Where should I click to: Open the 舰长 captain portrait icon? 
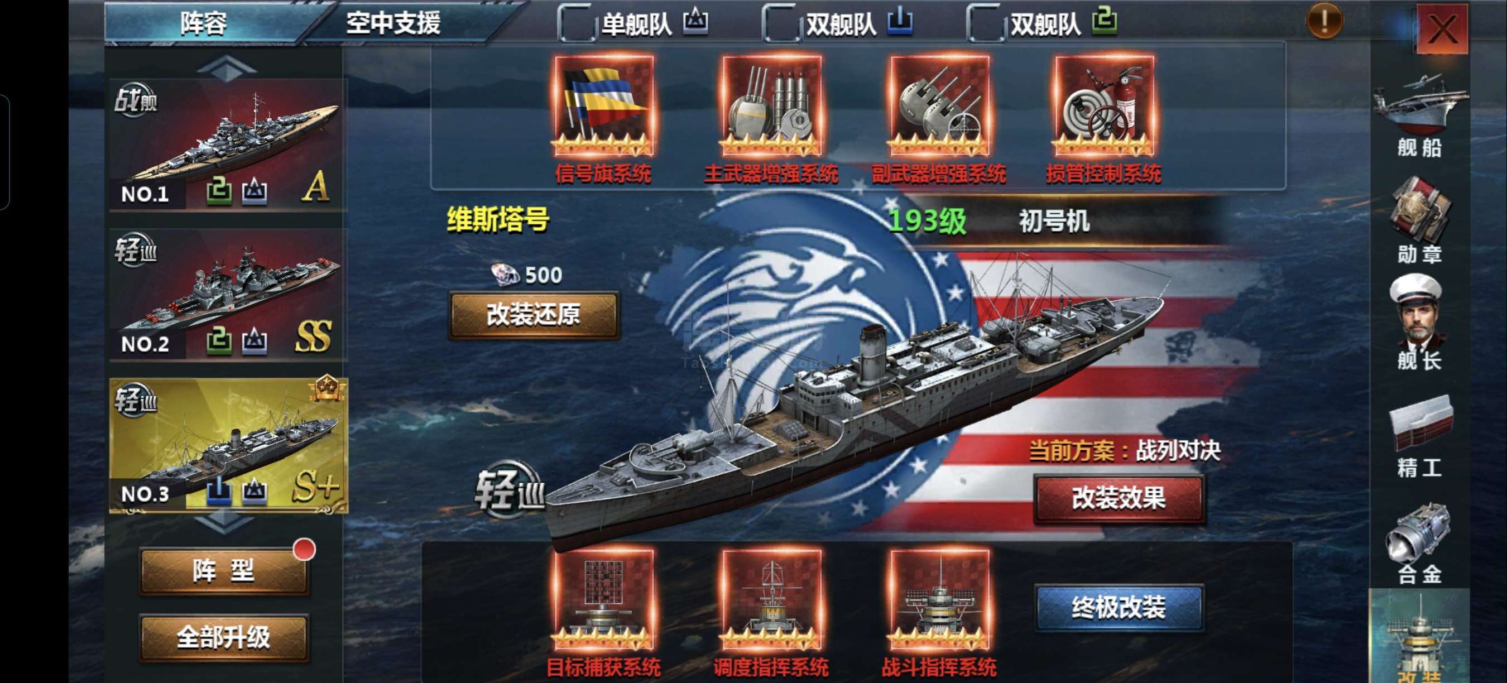pos(1420,321)
